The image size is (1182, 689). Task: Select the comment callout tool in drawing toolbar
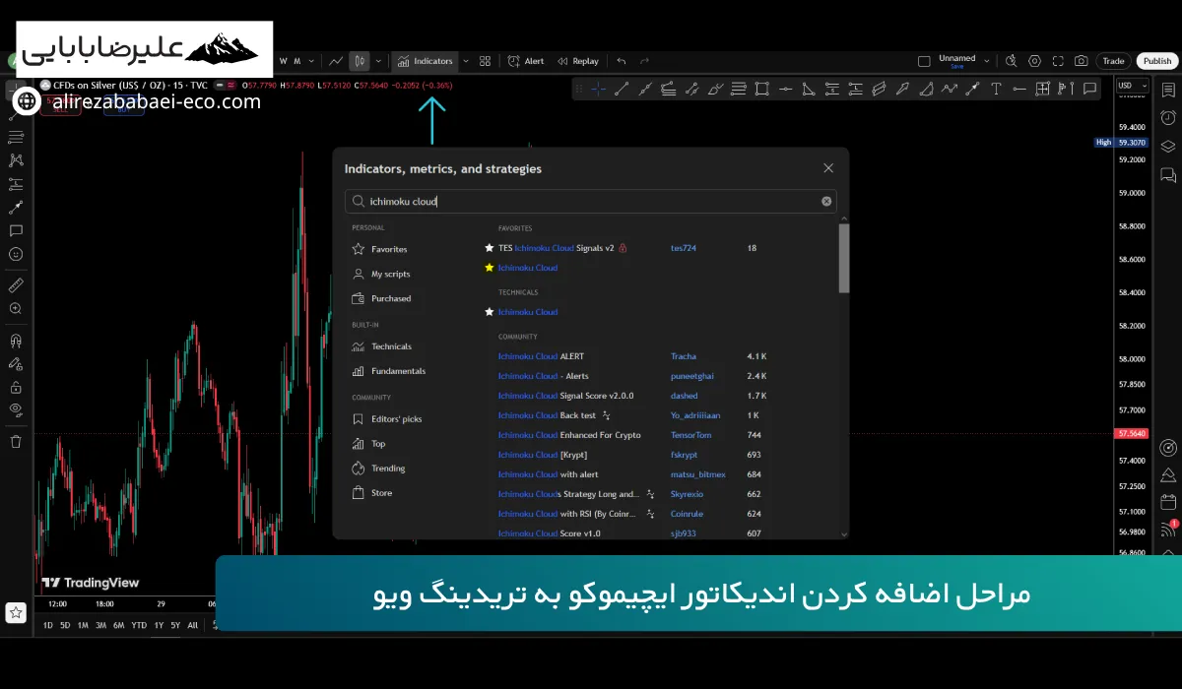(x=1089, y=89)
